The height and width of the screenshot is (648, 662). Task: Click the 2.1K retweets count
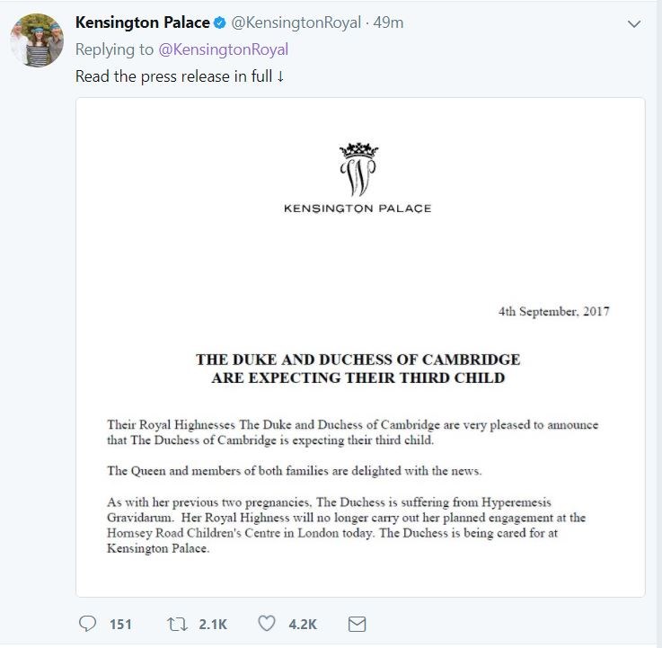pyautogui.click(x=213, y=624)
